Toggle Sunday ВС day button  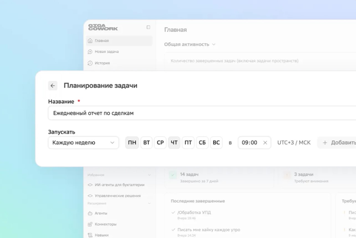point(216,143)
